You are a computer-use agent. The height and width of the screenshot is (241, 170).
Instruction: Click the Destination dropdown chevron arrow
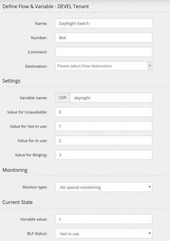click(150, 66)
